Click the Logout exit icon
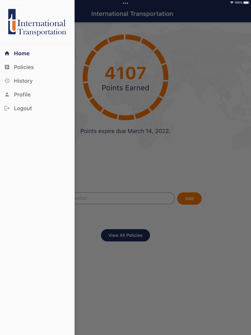 7,108
